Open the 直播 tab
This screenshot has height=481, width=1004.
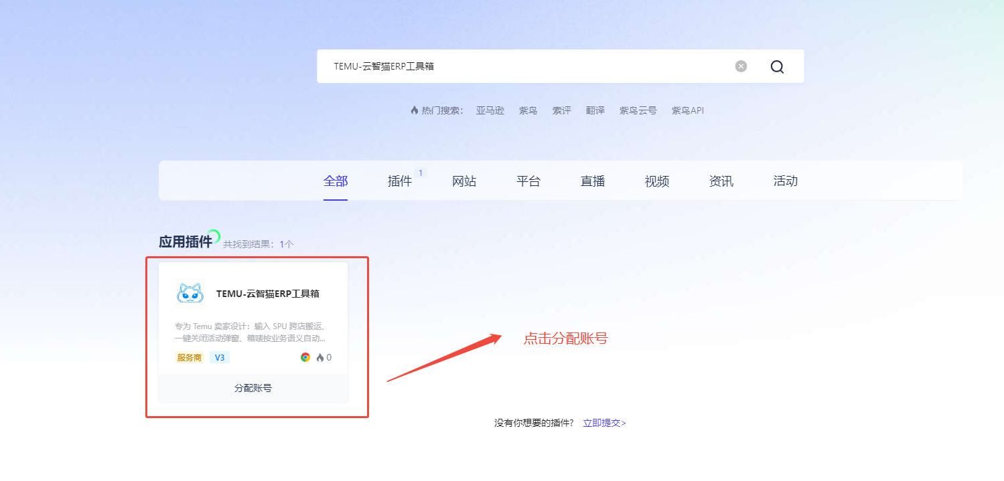tap(593, 181)
